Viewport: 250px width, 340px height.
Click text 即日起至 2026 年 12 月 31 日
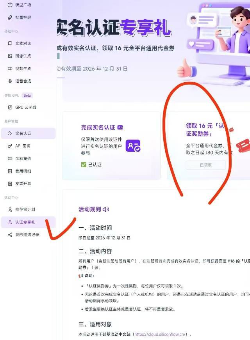point(104,238)
